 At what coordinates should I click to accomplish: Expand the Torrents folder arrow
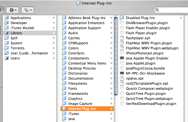54,48
